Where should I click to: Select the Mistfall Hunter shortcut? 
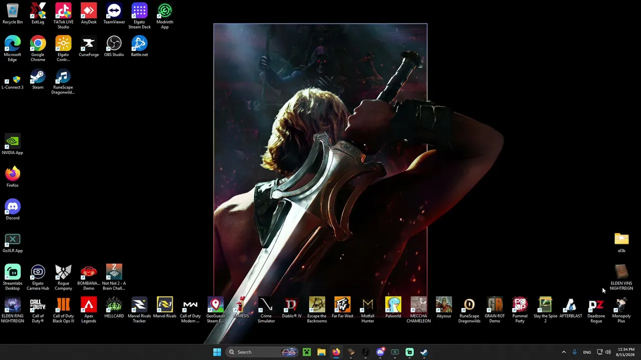pos(368,310)
